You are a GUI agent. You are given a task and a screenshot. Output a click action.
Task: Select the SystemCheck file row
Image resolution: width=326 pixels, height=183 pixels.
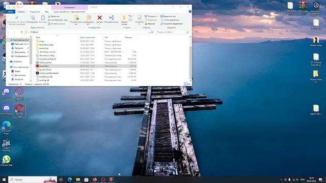click(x=86, y=70)
